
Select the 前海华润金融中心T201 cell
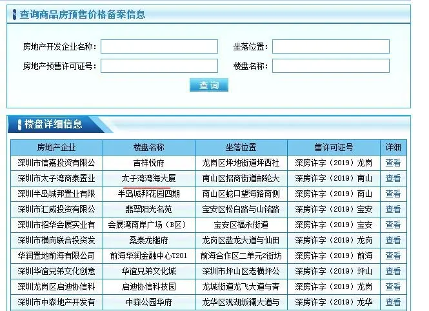coord(149,256)
